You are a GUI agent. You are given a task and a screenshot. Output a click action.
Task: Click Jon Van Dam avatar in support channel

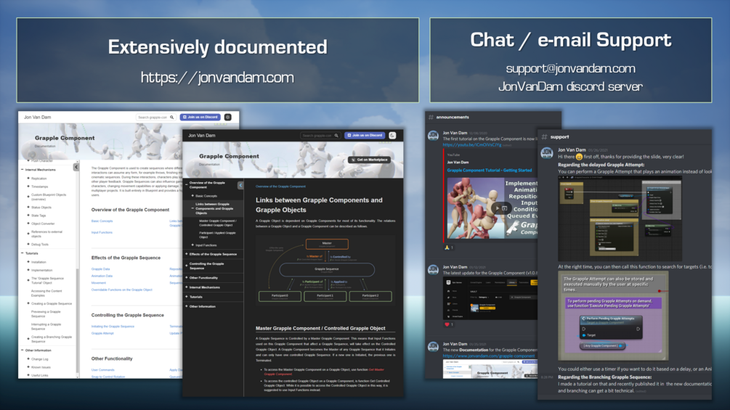547,152
